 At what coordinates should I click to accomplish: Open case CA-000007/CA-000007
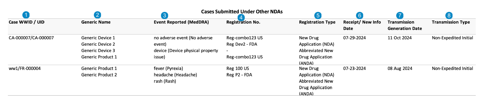pos(31,38)
